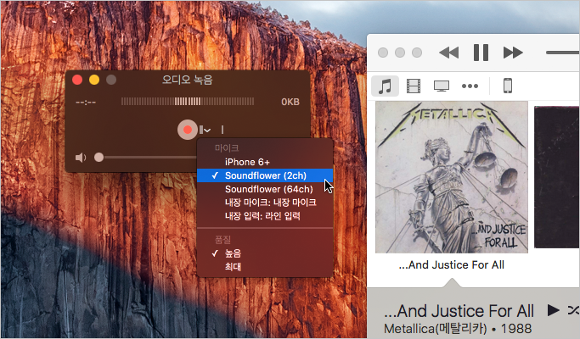The width and height of the screenshot is (580, 339).
Task: Click the dark album cover beside Metallica
Action: 557,177
